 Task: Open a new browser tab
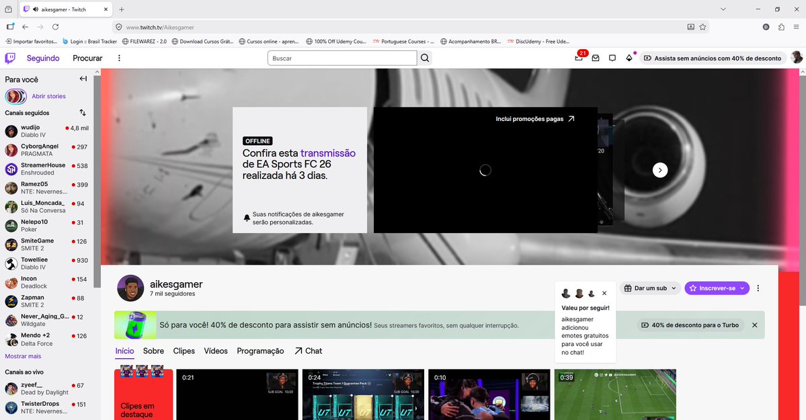coord(122,9)
